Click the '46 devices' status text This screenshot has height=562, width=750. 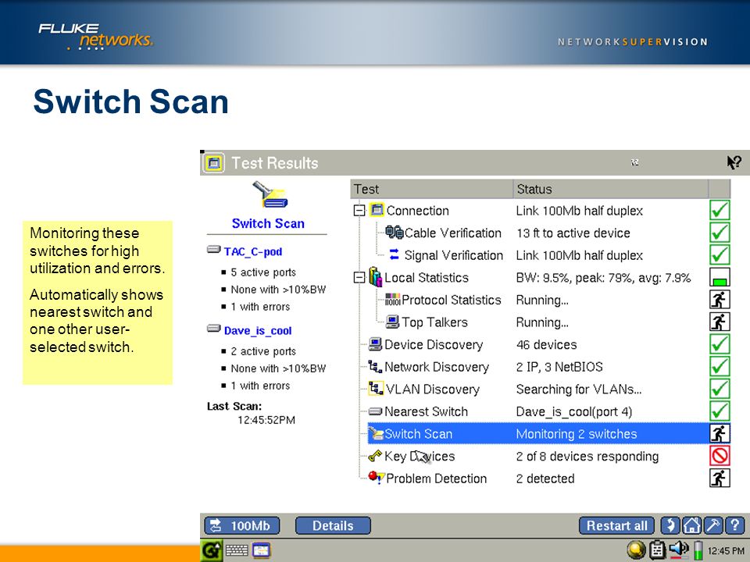pos(546,344)
